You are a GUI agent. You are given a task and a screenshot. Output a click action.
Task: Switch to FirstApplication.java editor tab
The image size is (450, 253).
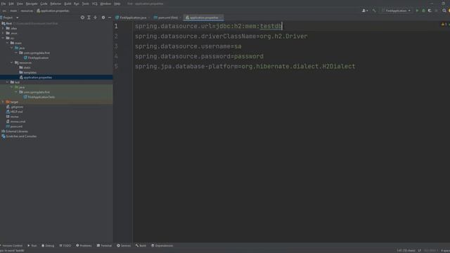click(133, 18)
